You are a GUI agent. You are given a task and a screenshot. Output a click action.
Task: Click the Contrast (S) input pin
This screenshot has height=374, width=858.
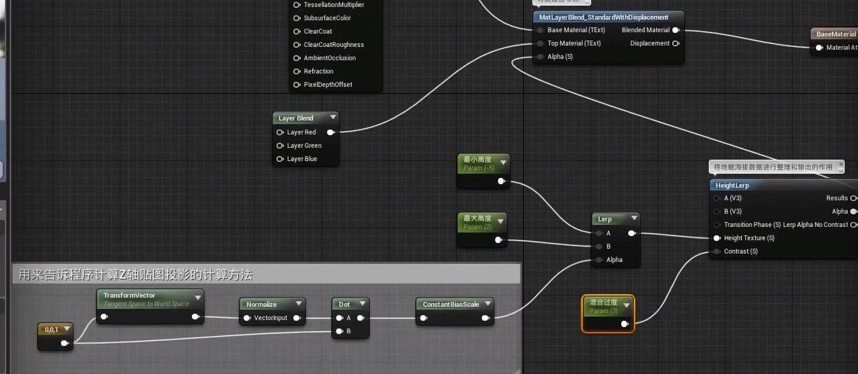(717, 251)
